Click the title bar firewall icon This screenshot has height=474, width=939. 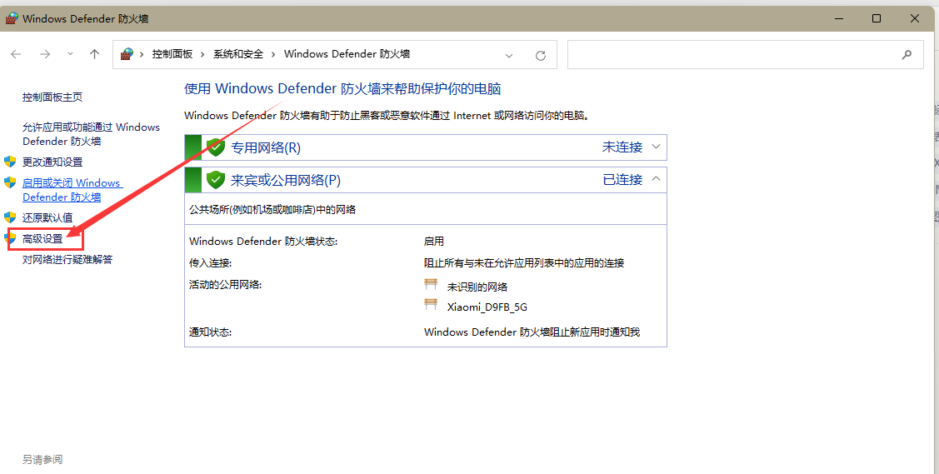tap(12, 18)
